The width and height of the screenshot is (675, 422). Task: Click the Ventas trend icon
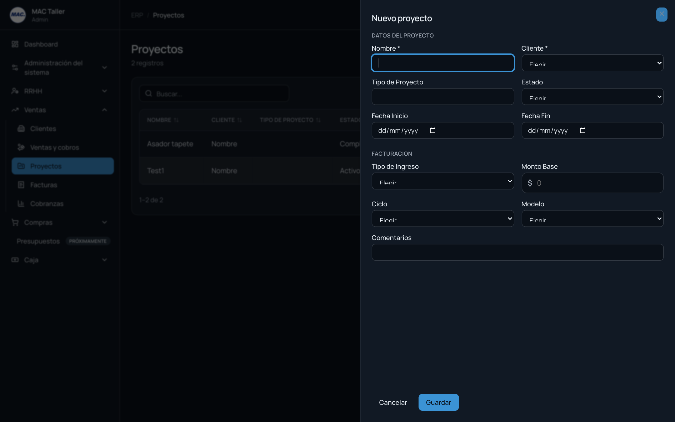point(15,110)
